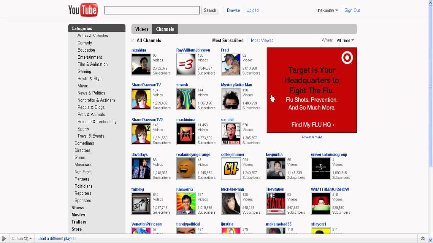Viewport: 433px width, 243px height.
Task: Switch to the Videos tab
Action: pyautogui.click(x=142, y=29)
